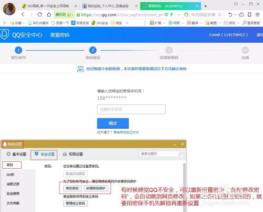
Task: Click the 更换其他验证方式 link
Action: [126, 132]
